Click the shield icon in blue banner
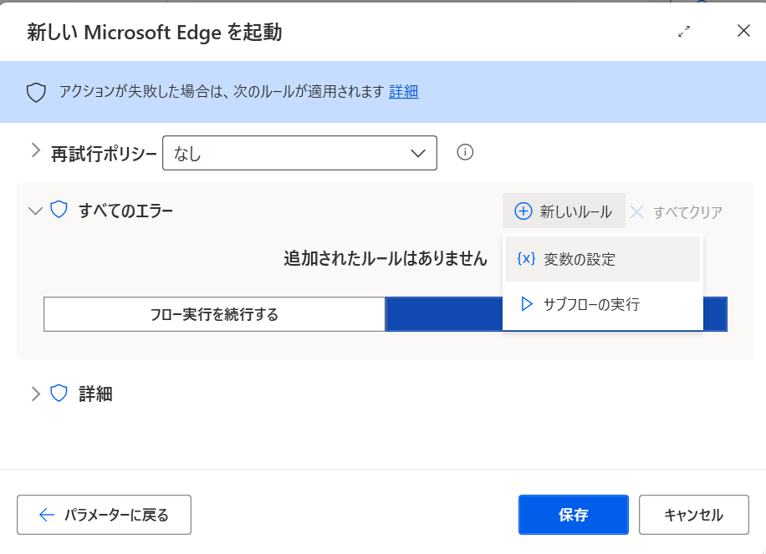The image size is (766, 554). coord(36,92)
